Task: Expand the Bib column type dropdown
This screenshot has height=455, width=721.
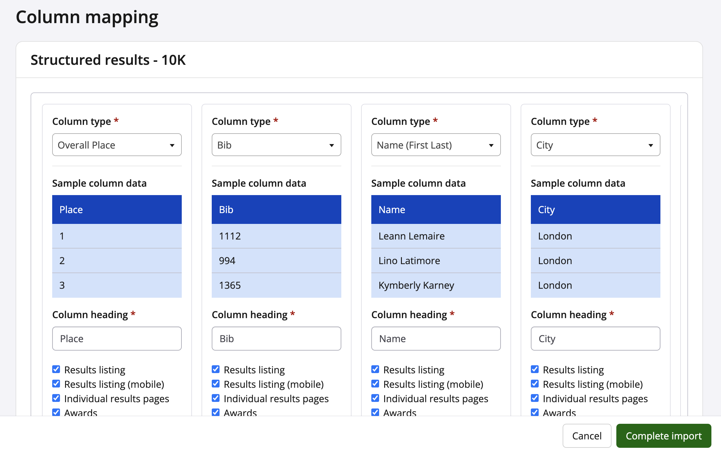Action: (x=276, y=145)
